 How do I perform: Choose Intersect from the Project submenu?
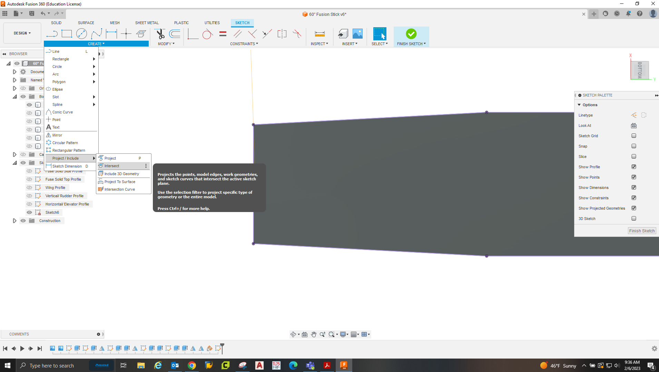[112, 166]
